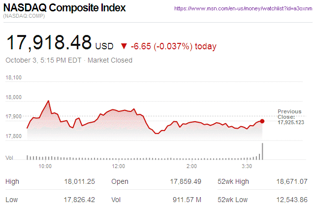Click the Market Closed status text
Screen dimensions: 315x207
pyautogui.click(x=110, y=60)
